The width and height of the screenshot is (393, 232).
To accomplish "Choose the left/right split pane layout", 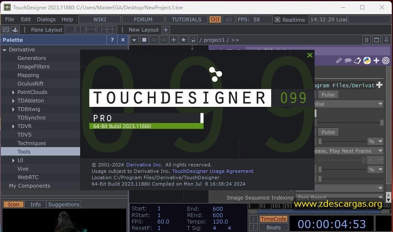I will [x=80, y=30].
